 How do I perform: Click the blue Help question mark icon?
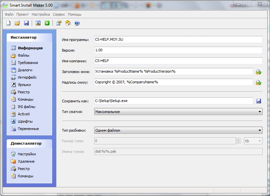pos(77,23)
